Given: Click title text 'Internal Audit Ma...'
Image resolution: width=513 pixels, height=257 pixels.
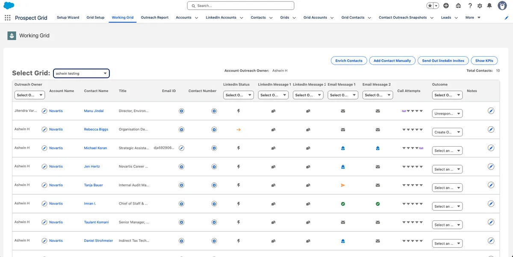Looking at the screenshot, I should 134,185.
